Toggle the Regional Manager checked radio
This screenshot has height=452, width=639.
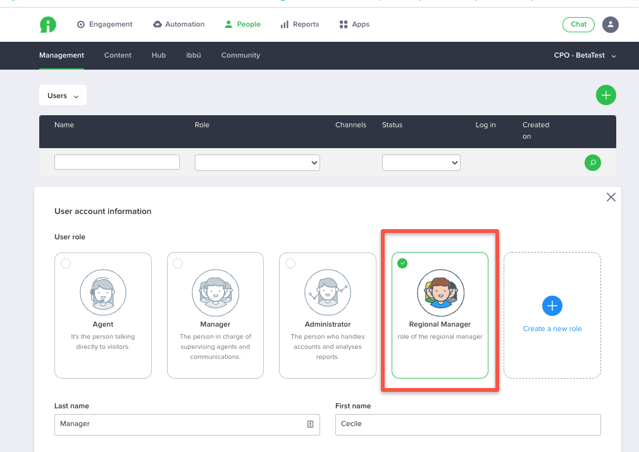click(402, 263)
